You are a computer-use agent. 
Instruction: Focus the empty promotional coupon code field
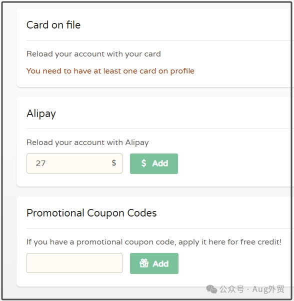pos(74,263)
